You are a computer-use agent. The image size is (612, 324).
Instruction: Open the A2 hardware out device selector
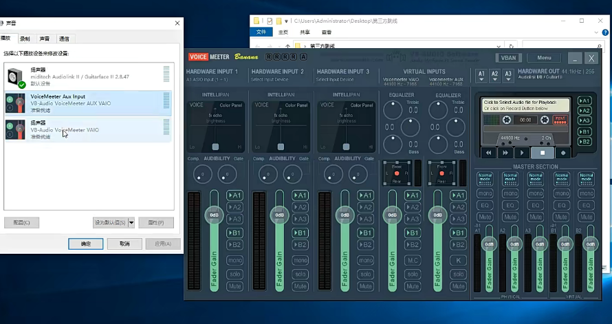pyautogui.click(x=494, y=76)
